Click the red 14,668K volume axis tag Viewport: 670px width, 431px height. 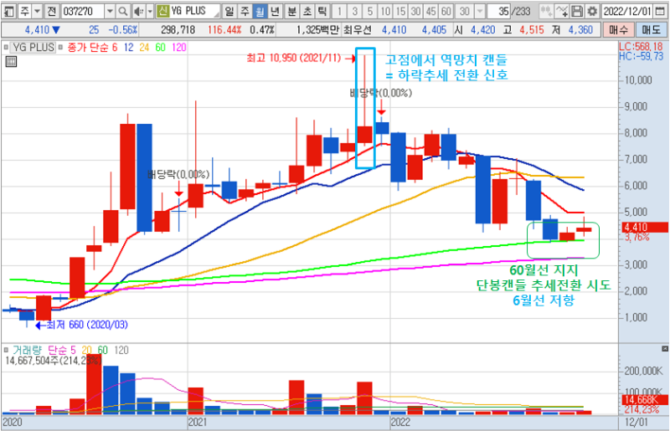click(644, 400)
